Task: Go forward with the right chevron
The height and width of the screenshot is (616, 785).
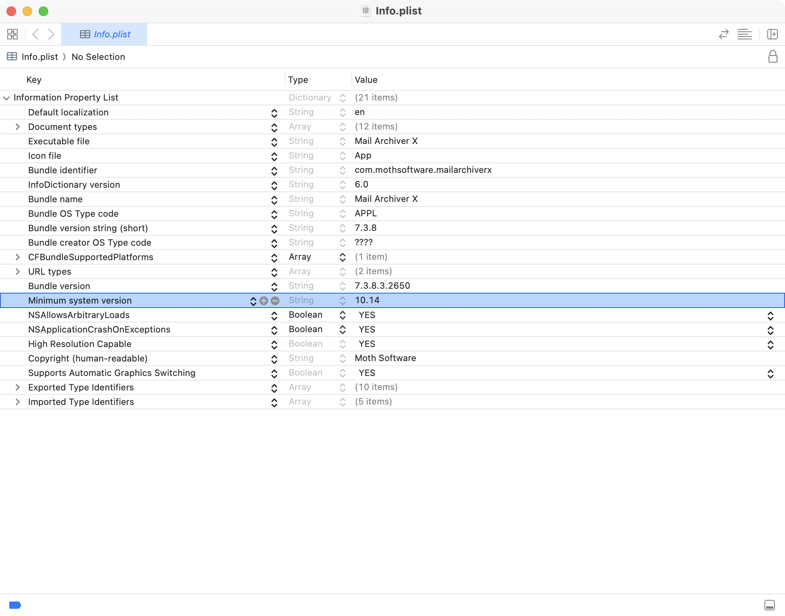Action: [51, 34]
